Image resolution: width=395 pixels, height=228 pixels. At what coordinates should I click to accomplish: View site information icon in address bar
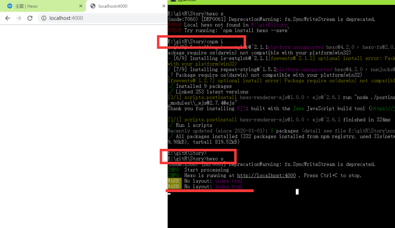point(44,18)
